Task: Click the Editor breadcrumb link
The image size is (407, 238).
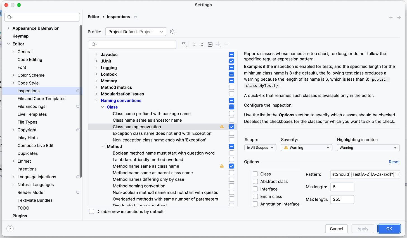Action: 93,17
